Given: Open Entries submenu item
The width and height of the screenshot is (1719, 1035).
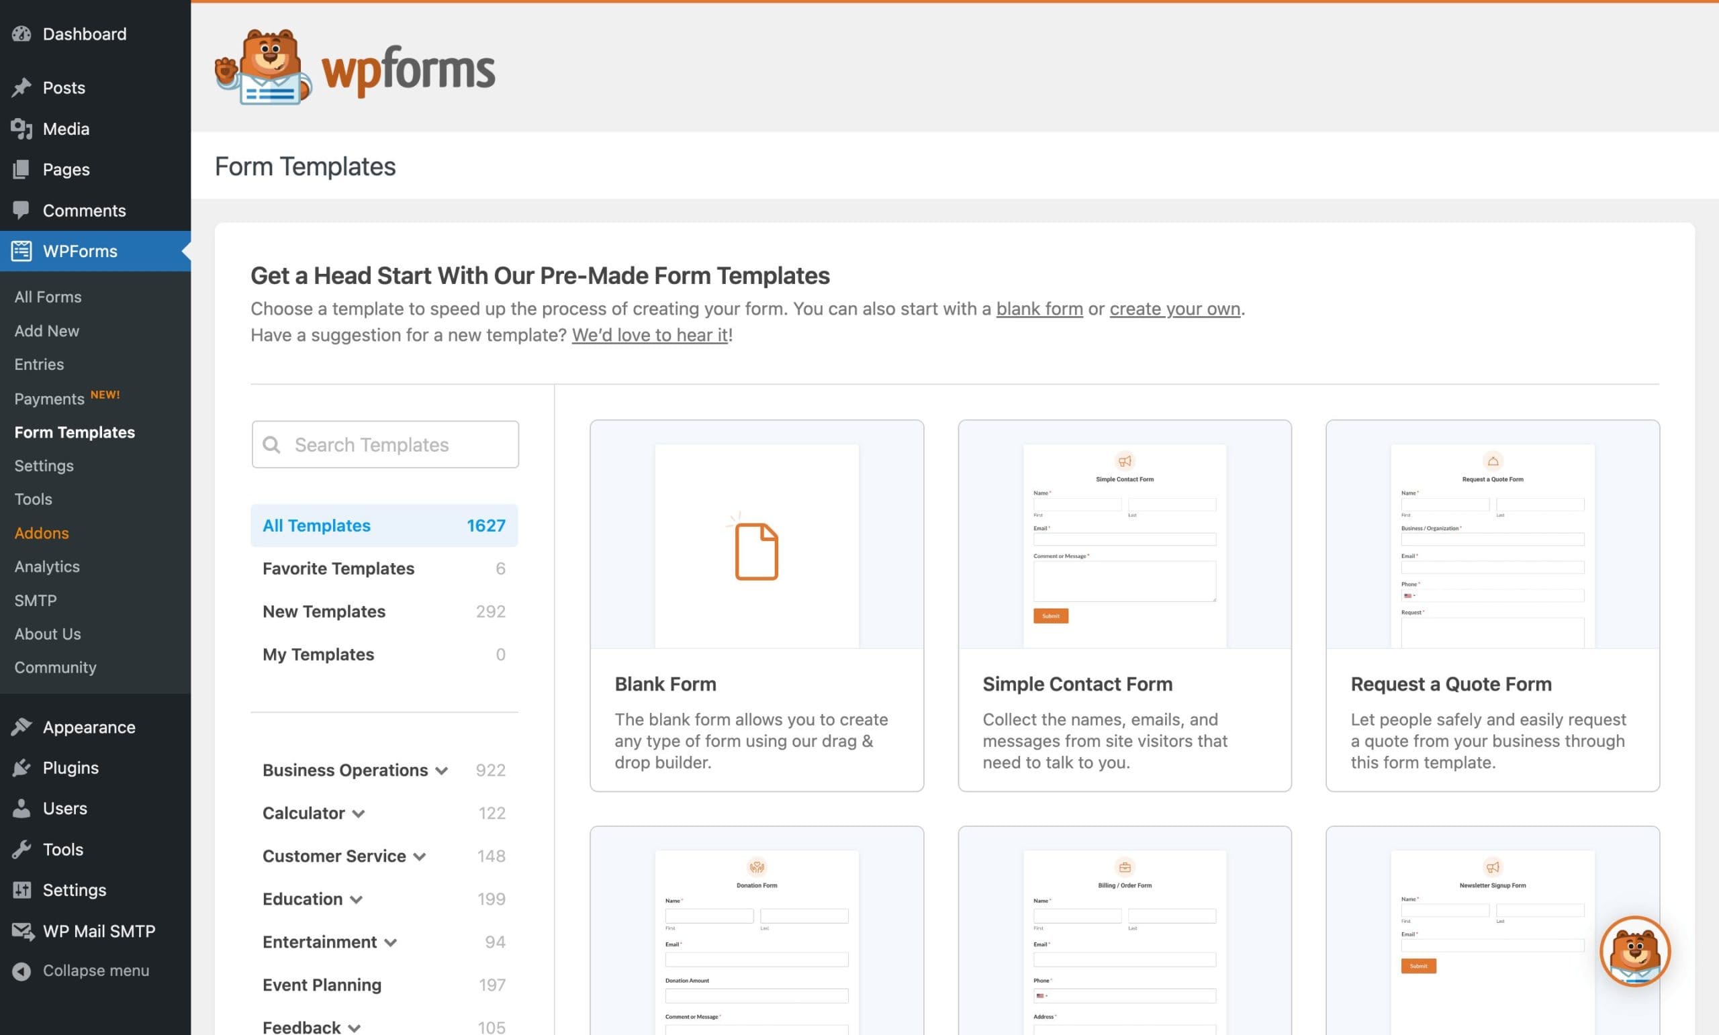Looking at the screenshot, I should pyautogui.click(x=39, y=364).
